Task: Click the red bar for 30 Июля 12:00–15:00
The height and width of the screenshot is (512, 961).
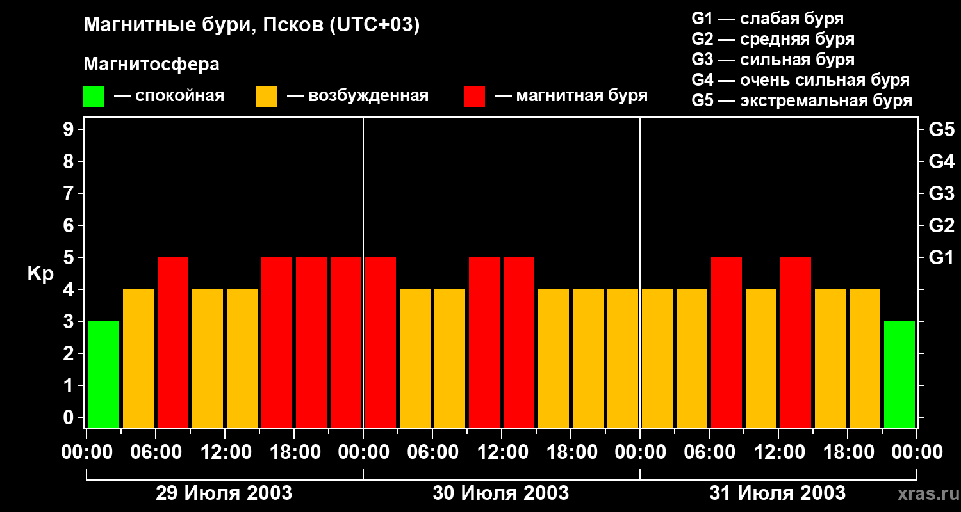Action: pos(519,342)
